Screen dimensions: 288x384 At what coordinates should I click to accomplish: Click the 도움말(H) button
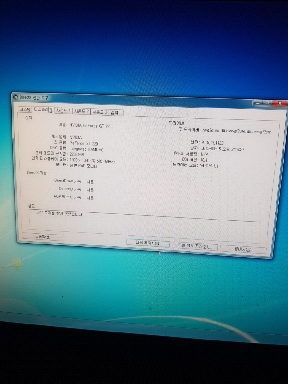tap(43, 237)
